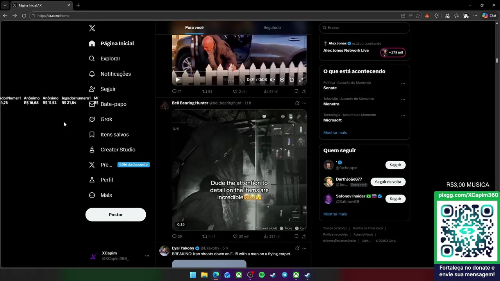Open more options for the Senate trend
500x281 pixels.
pyautogui.click(x=403, y=83)
